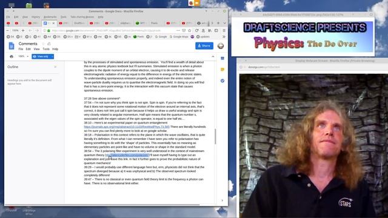Click the horizontal scrollbar at window bottom

tap(102, 205)
